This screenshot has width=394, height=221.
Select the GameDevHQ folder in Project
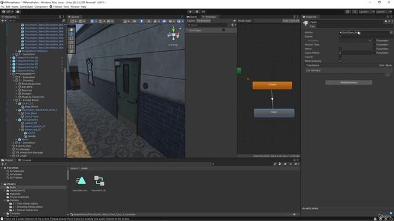point(17,191)
